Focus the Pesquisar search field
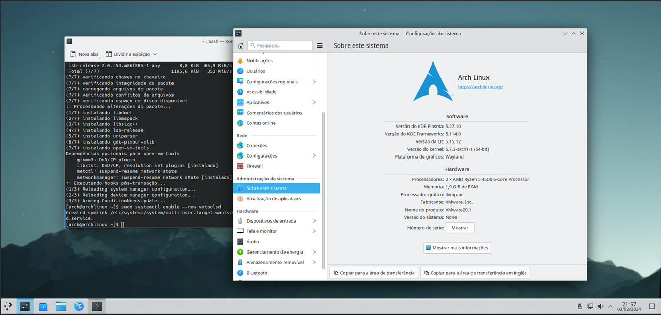Screen dimensions: 661x315 click(280, 45)
